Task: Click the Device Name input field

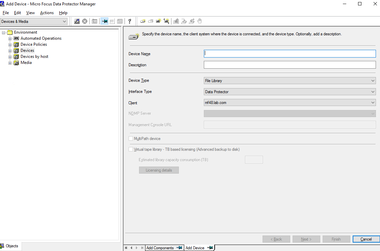Action: pyautogui.click(x=290, y=53)
